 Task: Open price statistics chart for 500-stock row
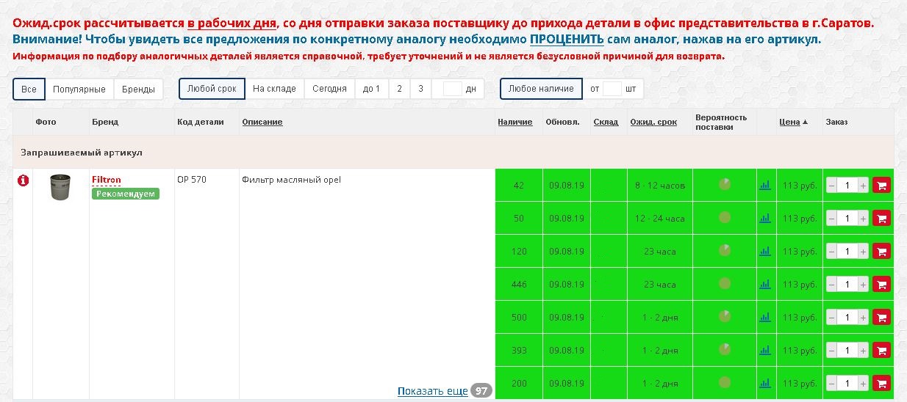[x=765, y=317]
